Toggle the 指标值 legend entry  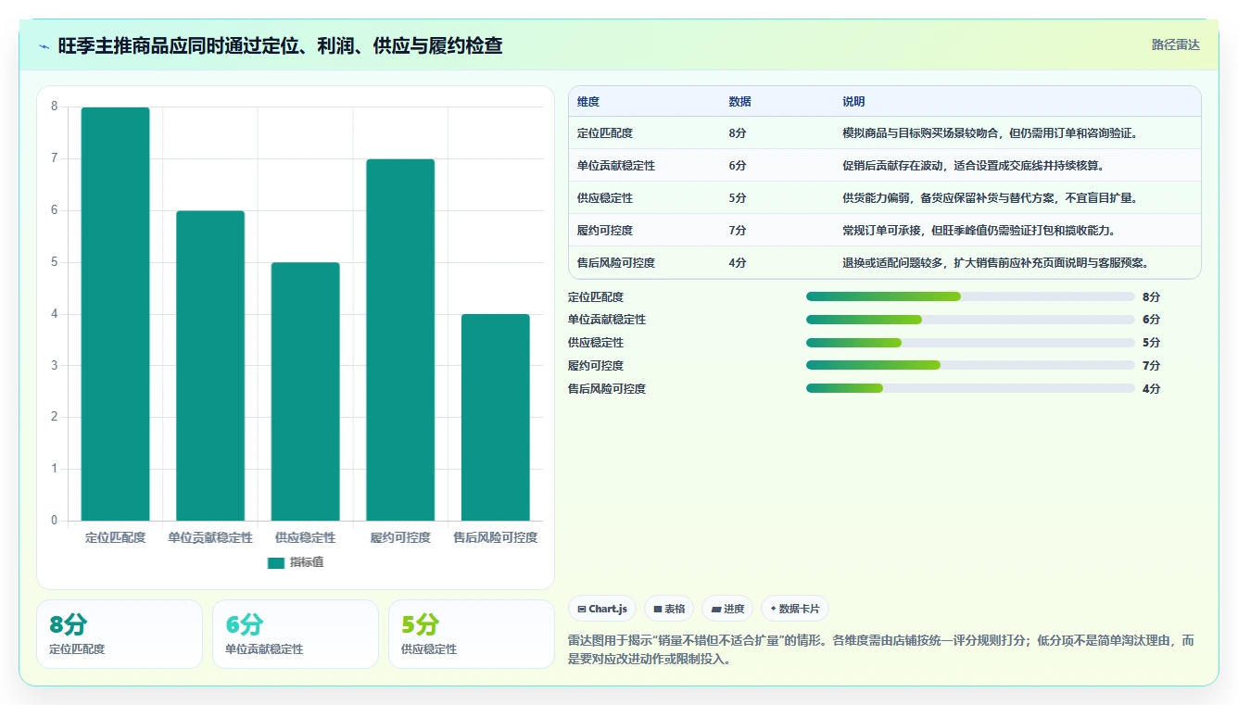pyautogui.click(x=296, y=562)
